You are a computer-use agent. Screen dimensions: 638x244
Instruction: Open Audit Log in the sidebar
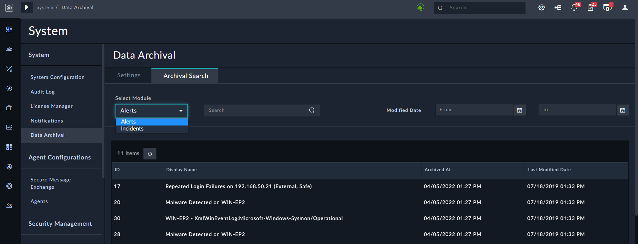(43, 92)
